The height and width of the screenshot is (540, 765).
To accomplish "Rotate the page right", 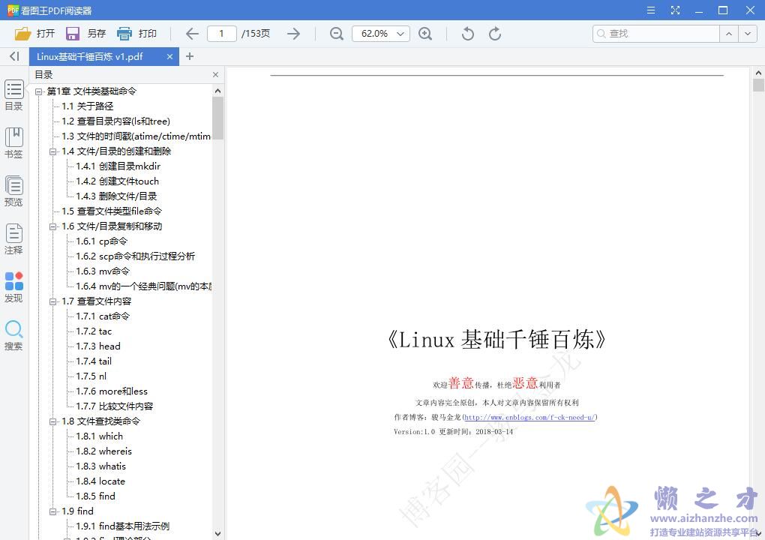I will pyautogui.click(x=494, y=33).
